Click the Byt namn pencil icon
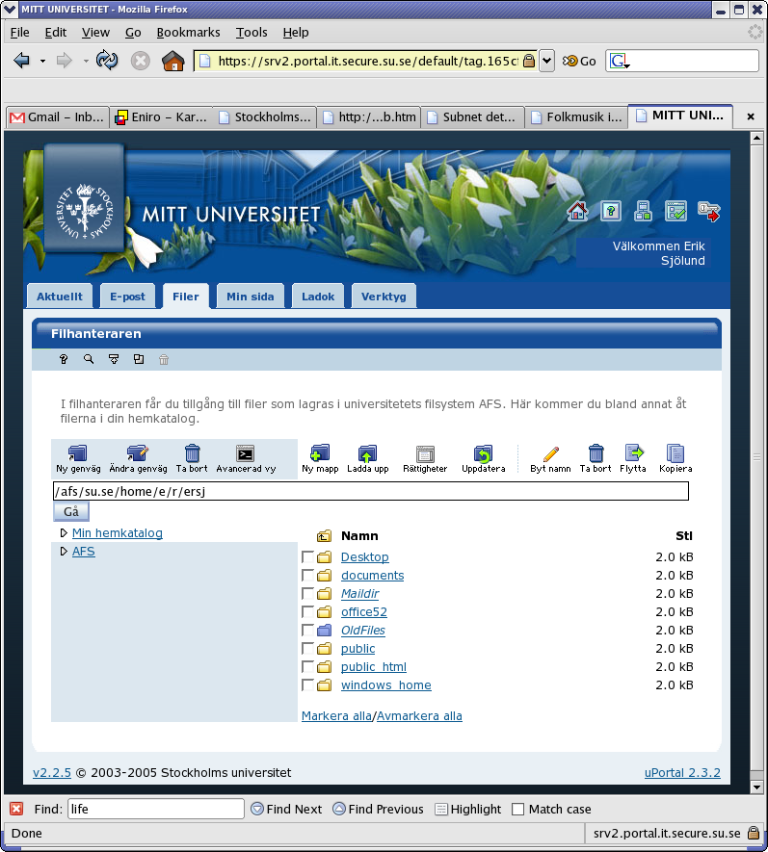 (x=550, y=453)
